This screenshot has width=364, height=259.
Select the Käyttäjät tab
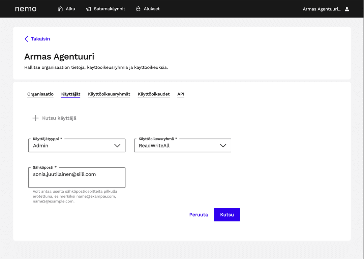71,94
